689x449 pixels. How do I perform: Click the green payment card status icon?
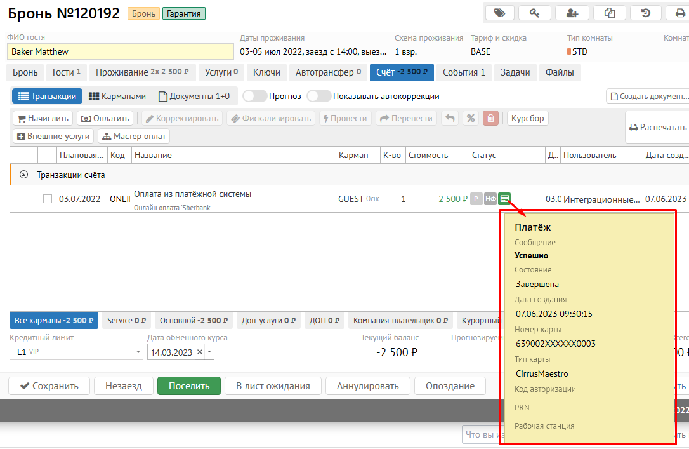point(504,199)
